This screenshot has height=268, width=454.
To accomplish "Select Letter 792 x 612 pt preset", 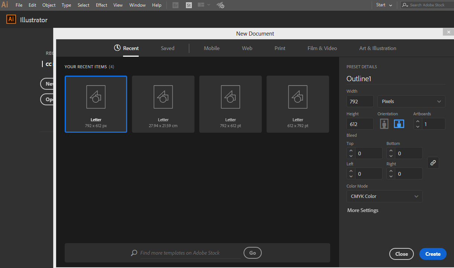I will 231,104.
